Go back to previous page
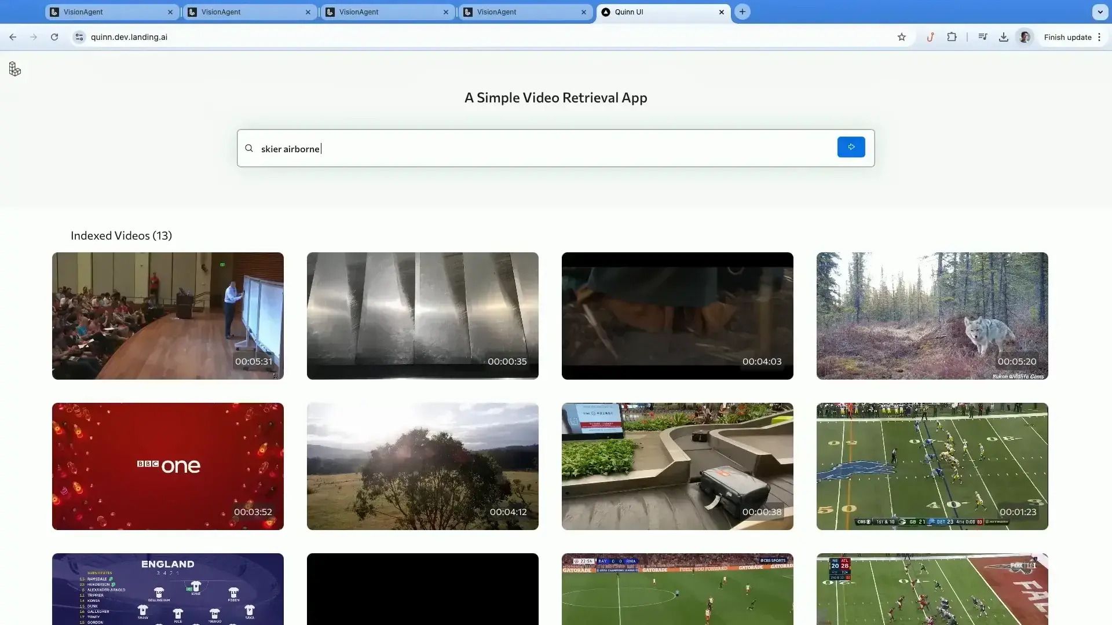 click(13, 37)
